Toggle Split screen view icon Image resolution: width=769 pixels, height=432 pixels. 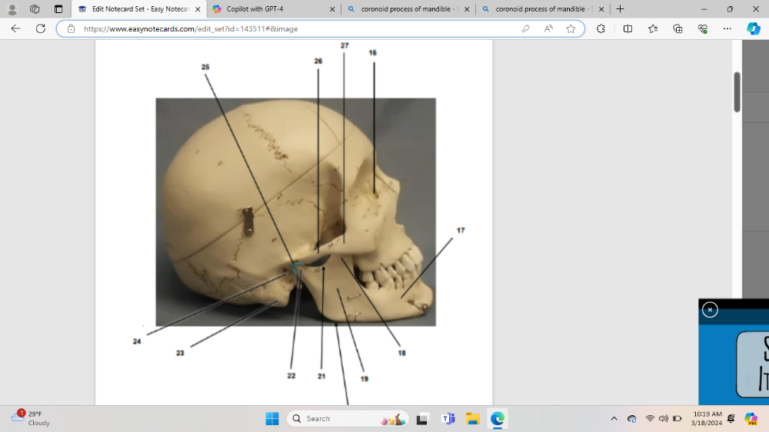628,28
